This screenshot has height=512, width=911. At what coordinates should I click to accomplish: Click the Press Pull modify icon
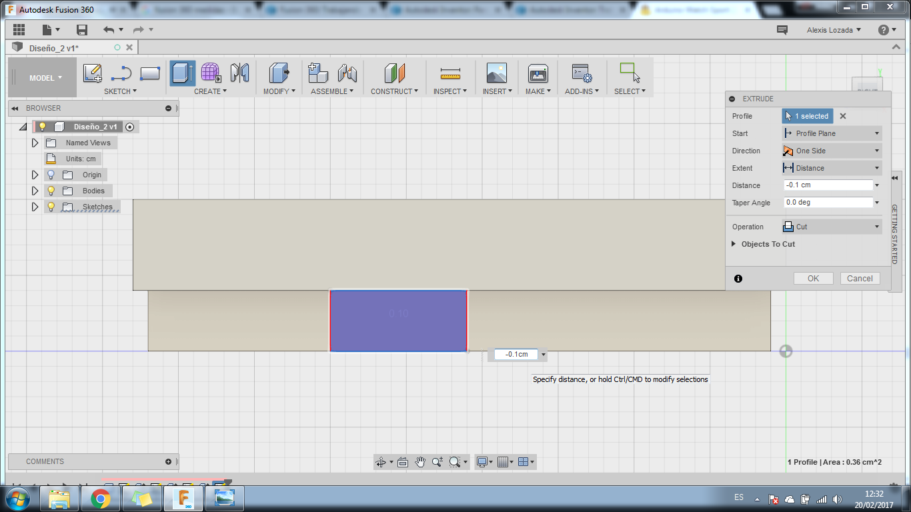pyautogui.click(x=278, y=73)
